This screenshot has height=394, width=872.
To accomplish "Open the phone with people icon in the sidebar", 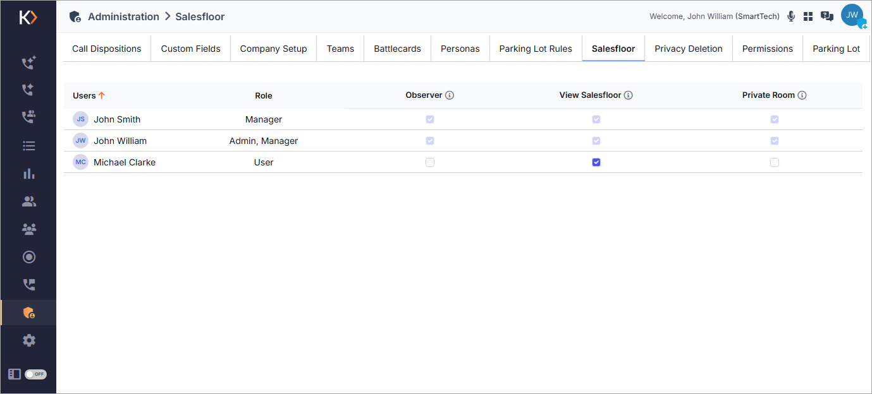I will click(28, 117).
